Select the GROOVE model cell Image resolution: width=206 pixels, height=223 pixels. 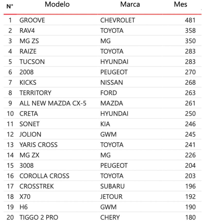click(x=32, y=20)
